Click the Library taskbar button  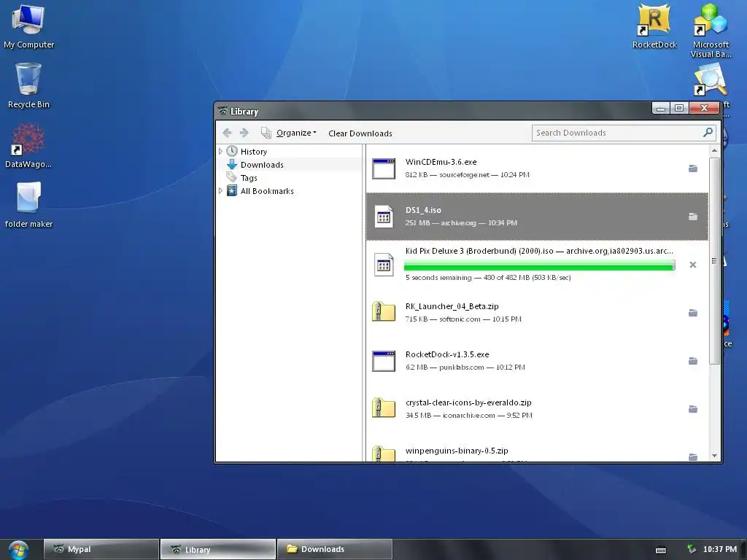point(217,549)
